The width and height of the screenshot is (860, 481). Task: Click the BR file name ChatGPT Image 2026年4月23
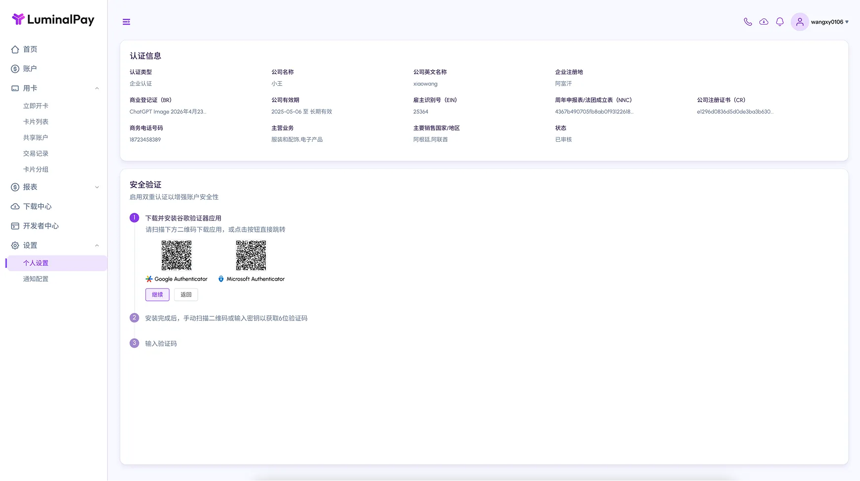tap(168, 112)
